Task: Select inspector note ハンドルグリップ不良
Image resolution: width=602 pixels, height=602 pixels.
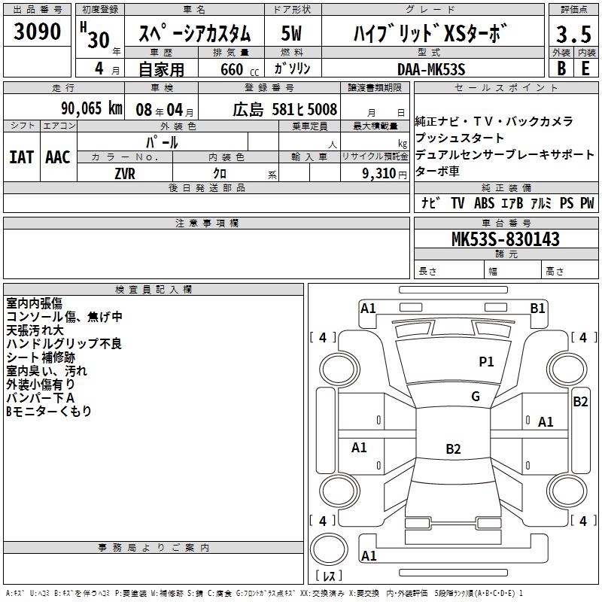Action: click(x=64, y=344)
